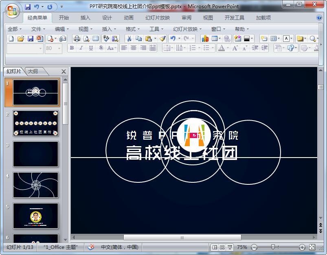Go to the next slide using double-down arrow
The image size is (327, 255).
320,231
